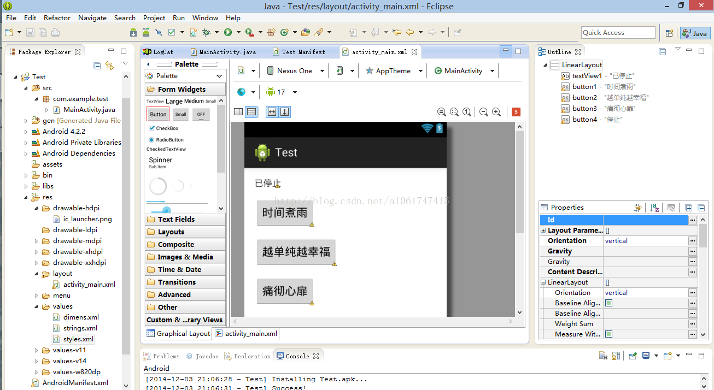Click the Quick Access search field
Screen dimensions: 714x390
click(618, 33)
